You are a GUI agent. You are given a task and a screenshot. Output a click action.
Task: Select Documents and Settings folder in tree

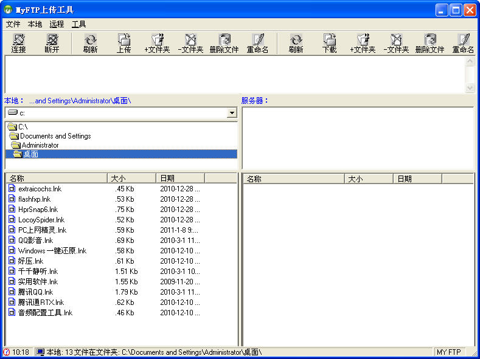coord(55,136)
